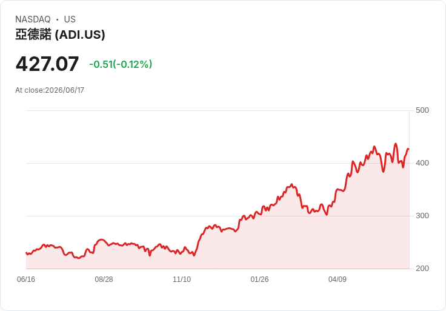This screenshot has width=446, height=311.
Task: Click the 11/10 x-axis date label
Action: coord(182,279)
